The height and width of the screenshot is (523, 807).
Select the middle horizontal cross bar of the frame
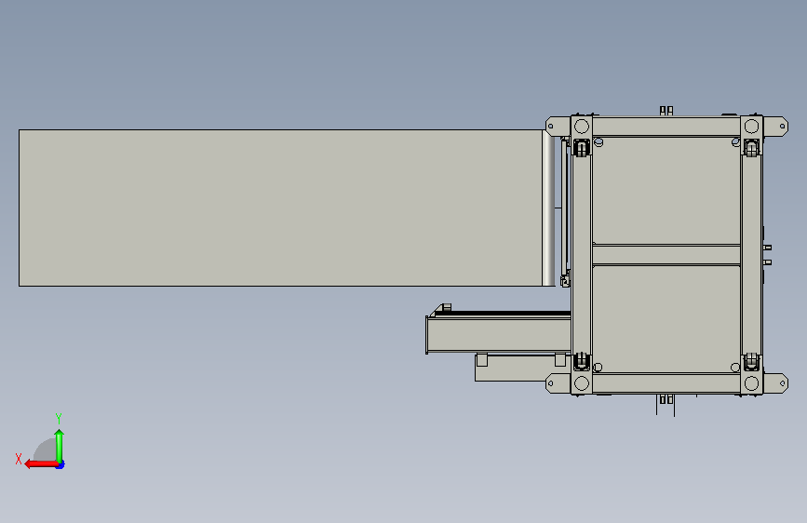(666, 255)
